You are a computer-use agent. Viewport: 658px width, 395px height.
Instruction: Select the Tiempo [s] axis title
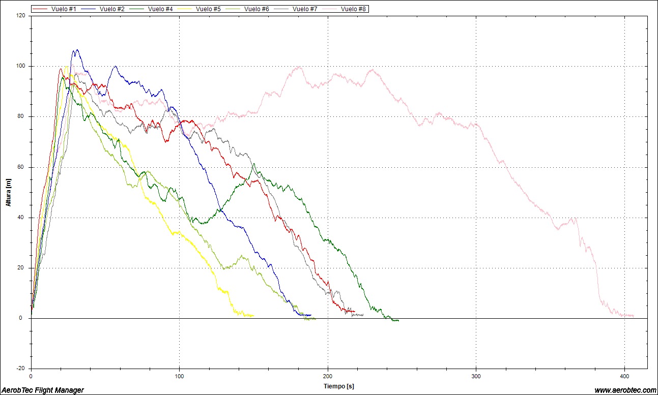click(339, 386)
